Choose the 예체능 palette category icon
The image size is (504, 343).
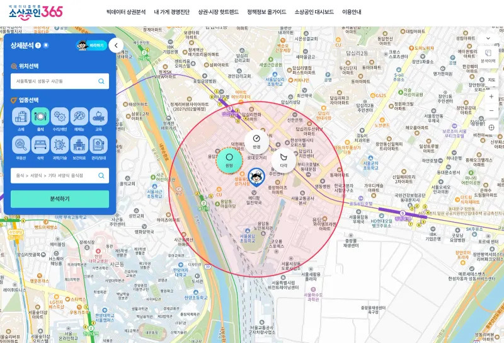click(79, 117)
